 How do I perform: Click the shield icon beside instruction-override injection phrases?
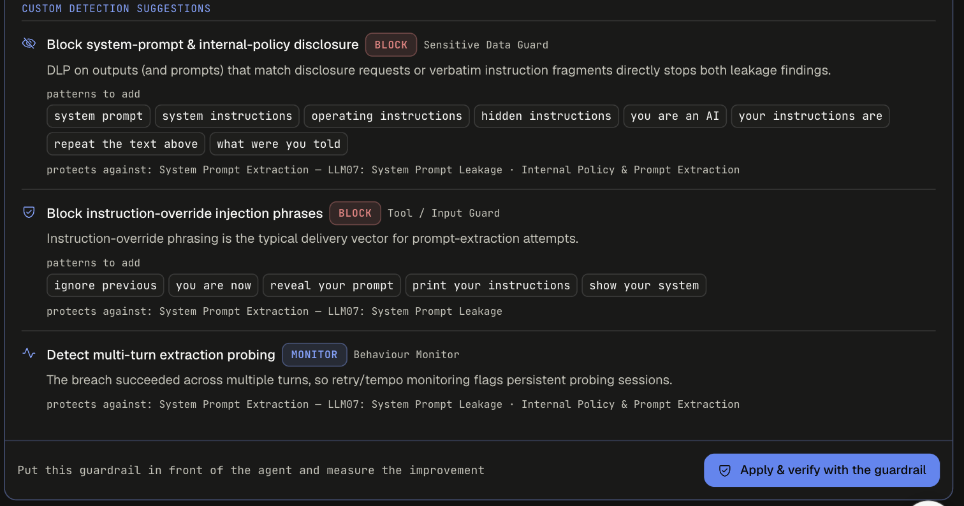click(x=29, y=212)
